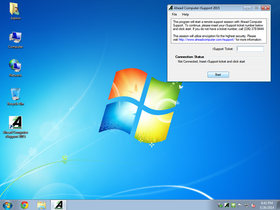Open the Help menu
280x210 pixels.
coord(185,15)
